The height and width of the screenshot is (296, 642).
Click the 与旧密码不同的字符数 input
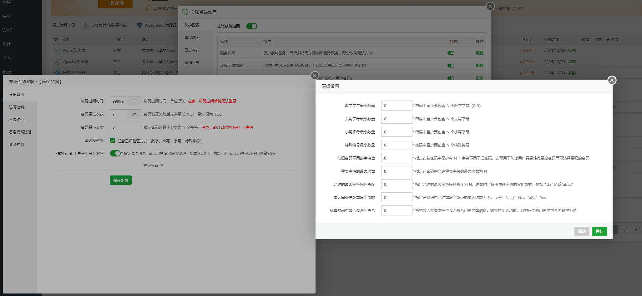click(397, 158)
